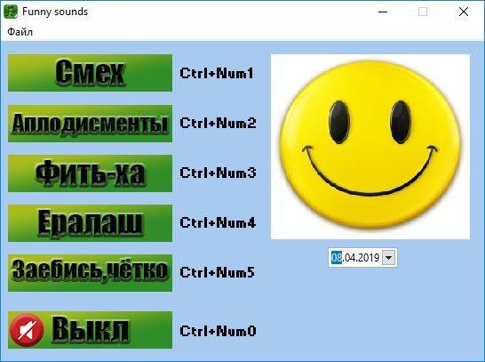Click the Funny sounds app icon in title bar
Screen dimensions: 485x362
[x=11, y=12]
